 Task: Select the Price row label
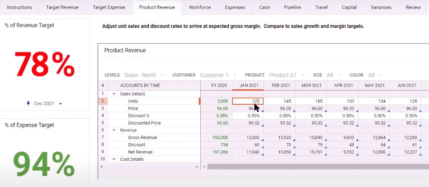[x=133, y=108]
